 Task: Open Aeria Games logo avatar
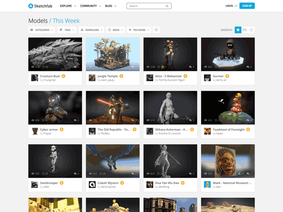pyautogui.click(x=92, y=185)
